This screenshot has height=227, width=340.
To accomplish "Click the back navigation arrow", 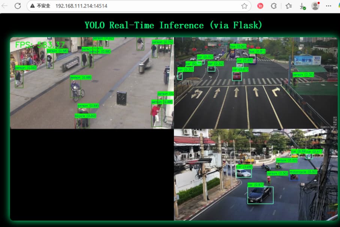I will pos(5,6).
